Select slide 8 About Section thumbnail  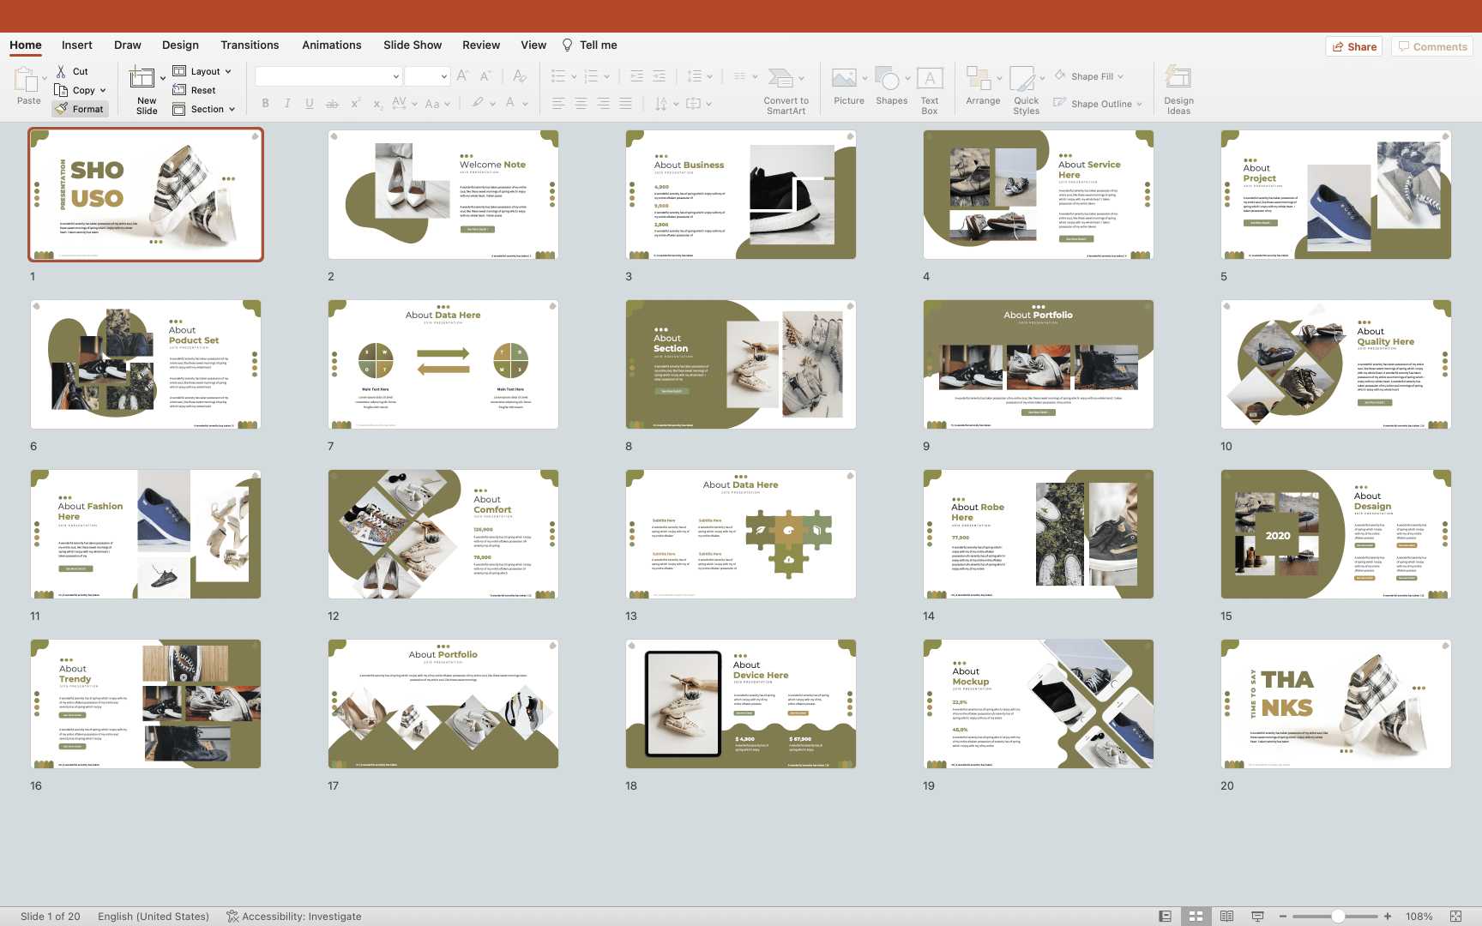click(x=741, y=364)
